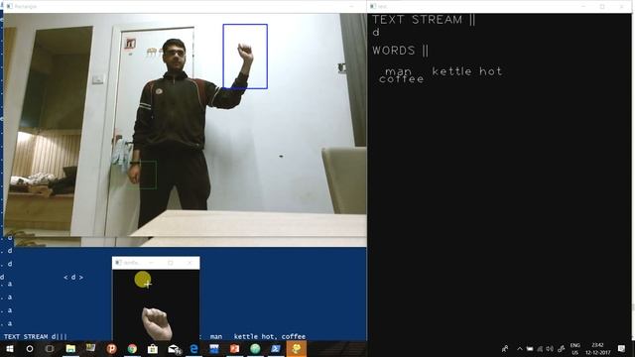Viewport: 635px width, 357px height.
Task: Open Task View on the taskbar
Action: [50, 348]
